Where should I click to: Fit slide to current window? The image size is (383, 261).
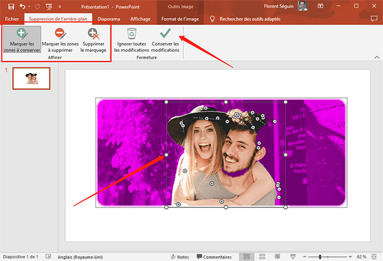click(x=375, y=256)
